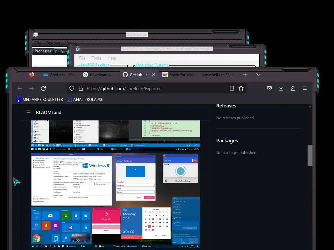Toggle reader view icon in address bar
Screen dimensions: 334x250
click(232, 89)
